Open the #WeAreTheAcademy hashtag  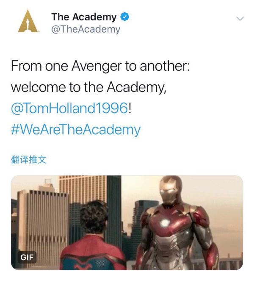pyautogui.click(x=76, y=130)
